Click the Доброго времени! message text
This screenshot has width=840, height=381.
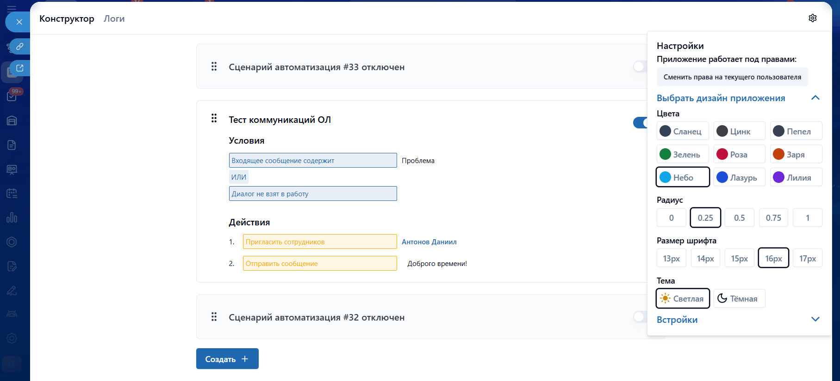pos(437,264)
